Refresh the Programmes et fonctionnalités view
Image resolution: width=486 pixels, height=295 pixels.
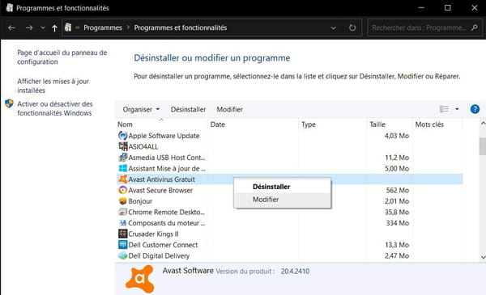pos(352,27)
